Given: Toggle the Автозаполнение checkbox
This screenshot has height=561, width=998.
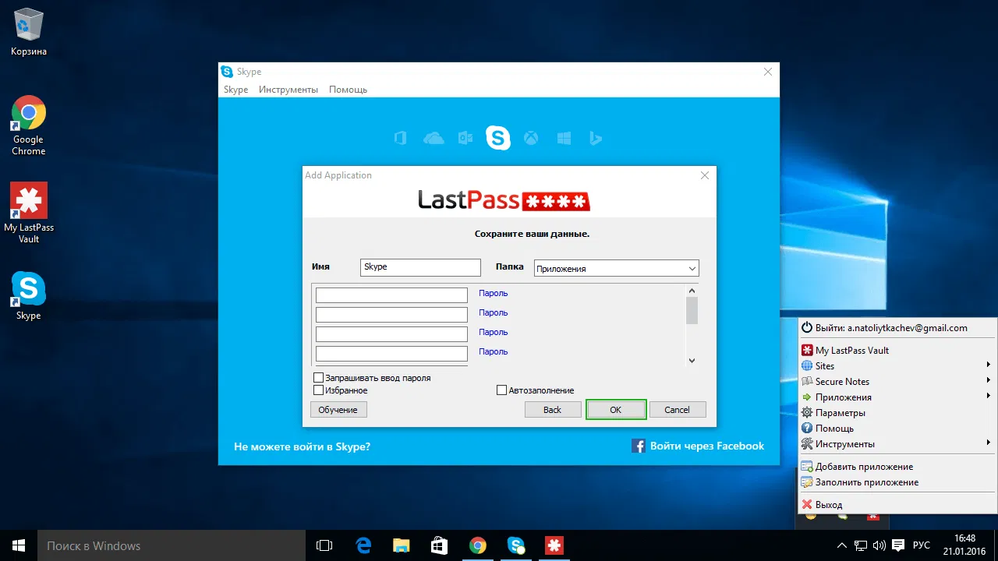Looking at the screenshot, I should (x=501, y=390).
